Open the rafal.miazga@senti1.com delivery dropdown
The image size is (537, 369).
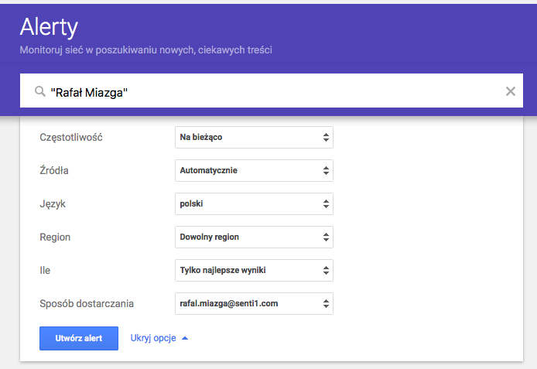pyautogui.click(x=254, y=303)
